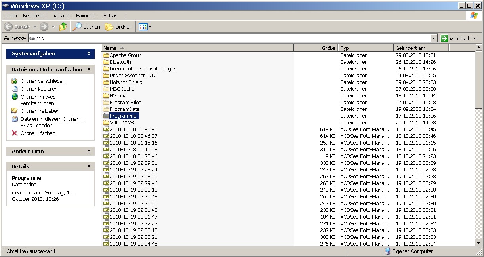
Task: Click file name 2010-10-19 02 34 45
Action: pyautogui.click(x=133, y=244)
